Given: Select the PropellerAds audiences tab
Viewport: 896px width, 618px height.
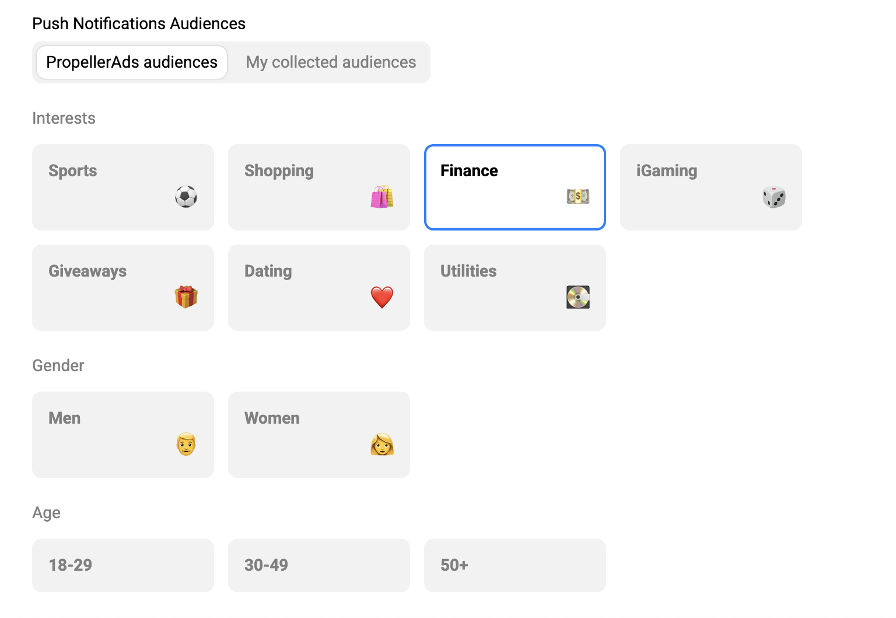Looking at the screenshot, I should 132,62.
